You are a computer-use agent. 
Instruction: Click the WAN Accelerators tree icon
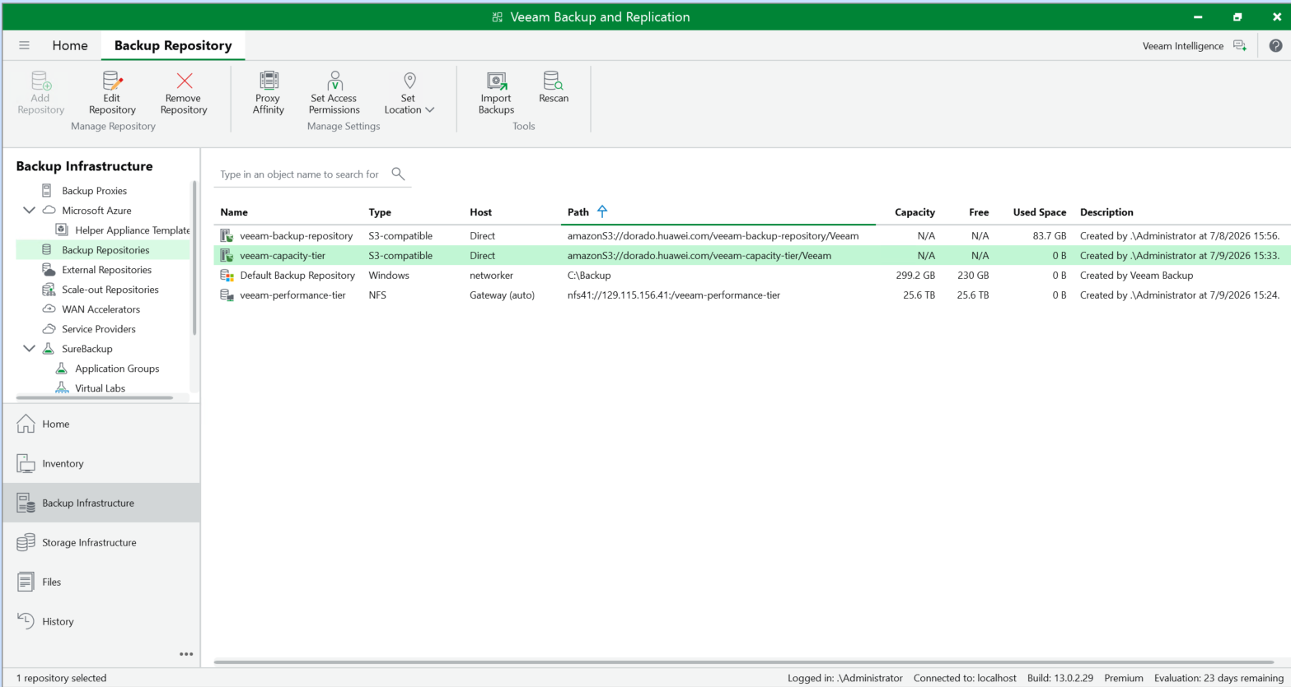(49, 309)
